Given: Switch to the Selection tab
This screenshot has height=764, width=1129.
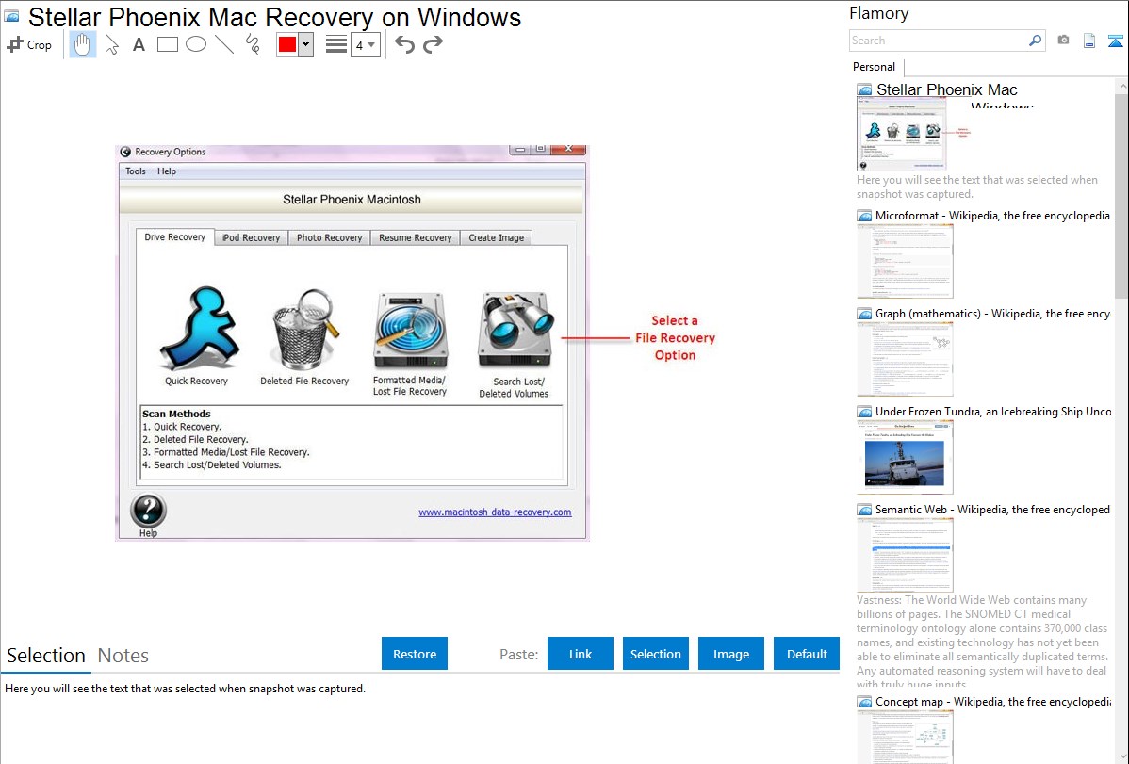Looking at the screenshot, I should pos(46,656).
